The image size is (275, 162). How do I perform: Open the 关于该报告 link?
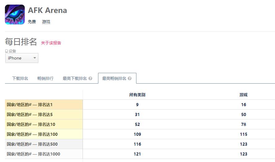click(51, 43)
